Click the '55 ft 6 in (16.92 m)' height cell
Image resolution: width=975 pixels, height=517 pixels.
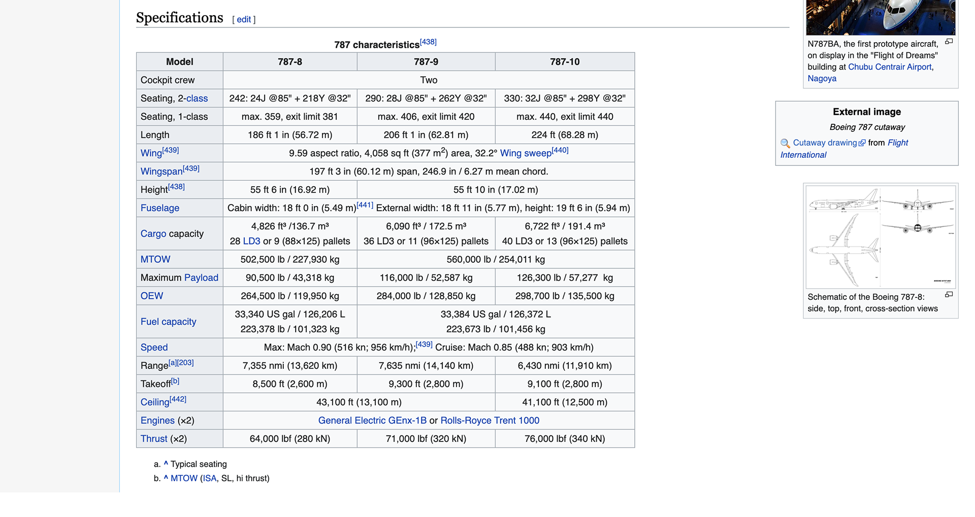pos(290,190)
